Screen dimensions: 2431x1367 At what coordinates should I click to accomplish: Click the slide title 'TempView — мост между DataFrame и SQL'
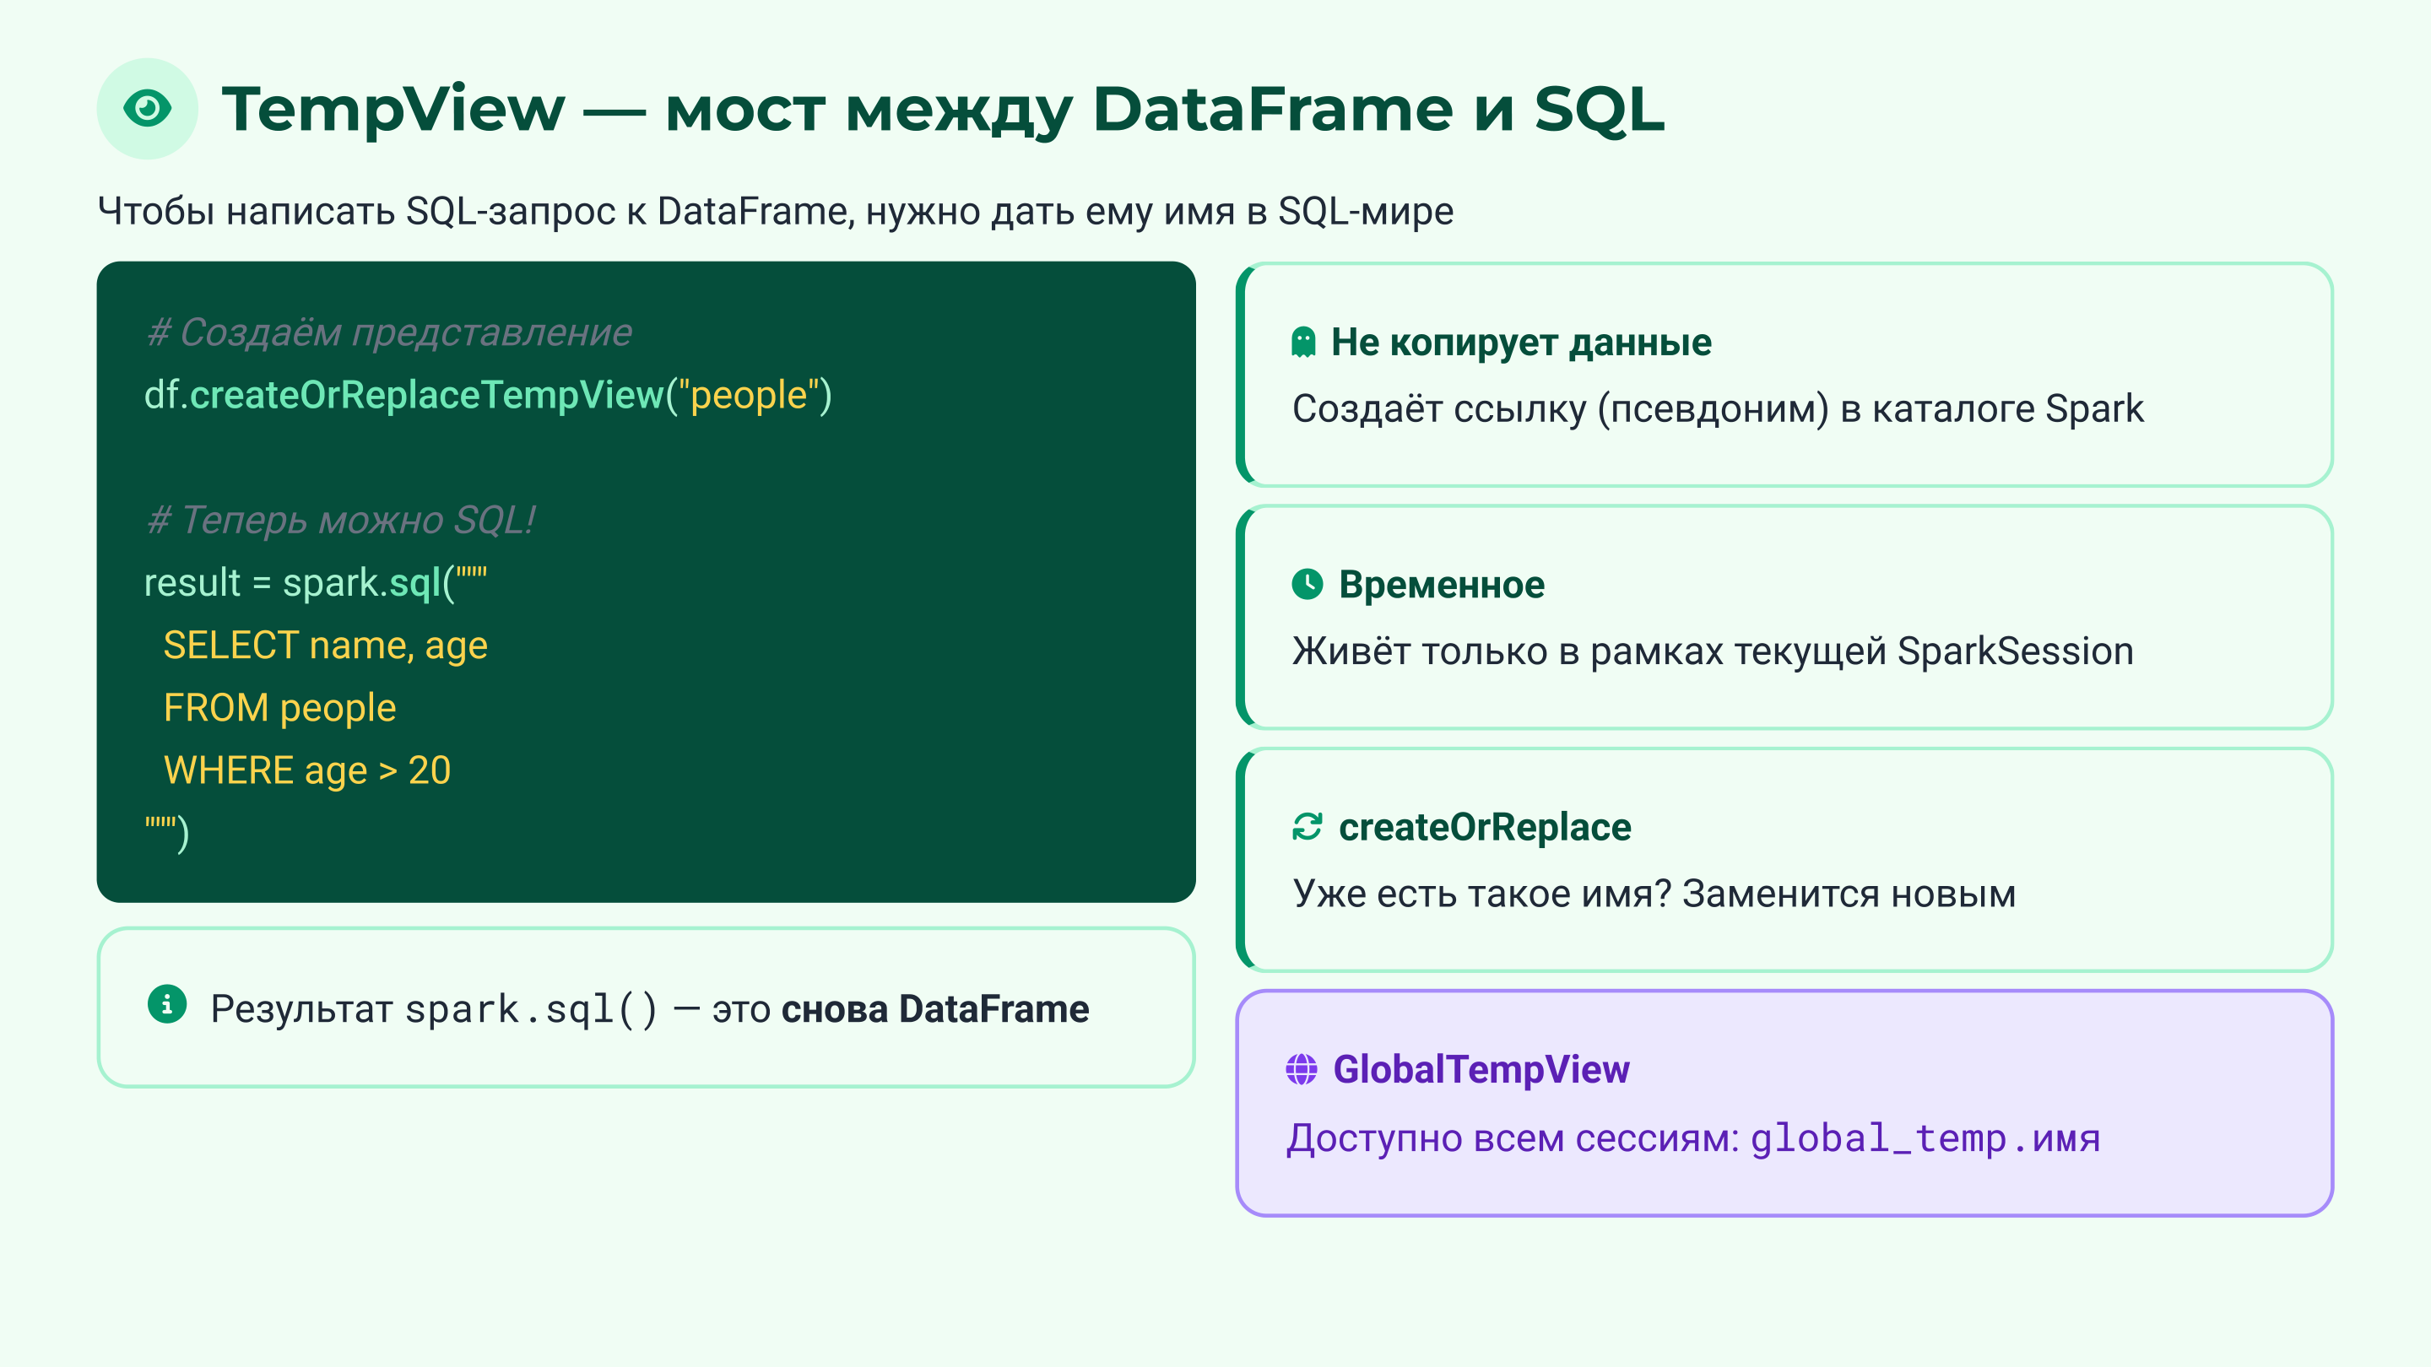pos(942,109)
